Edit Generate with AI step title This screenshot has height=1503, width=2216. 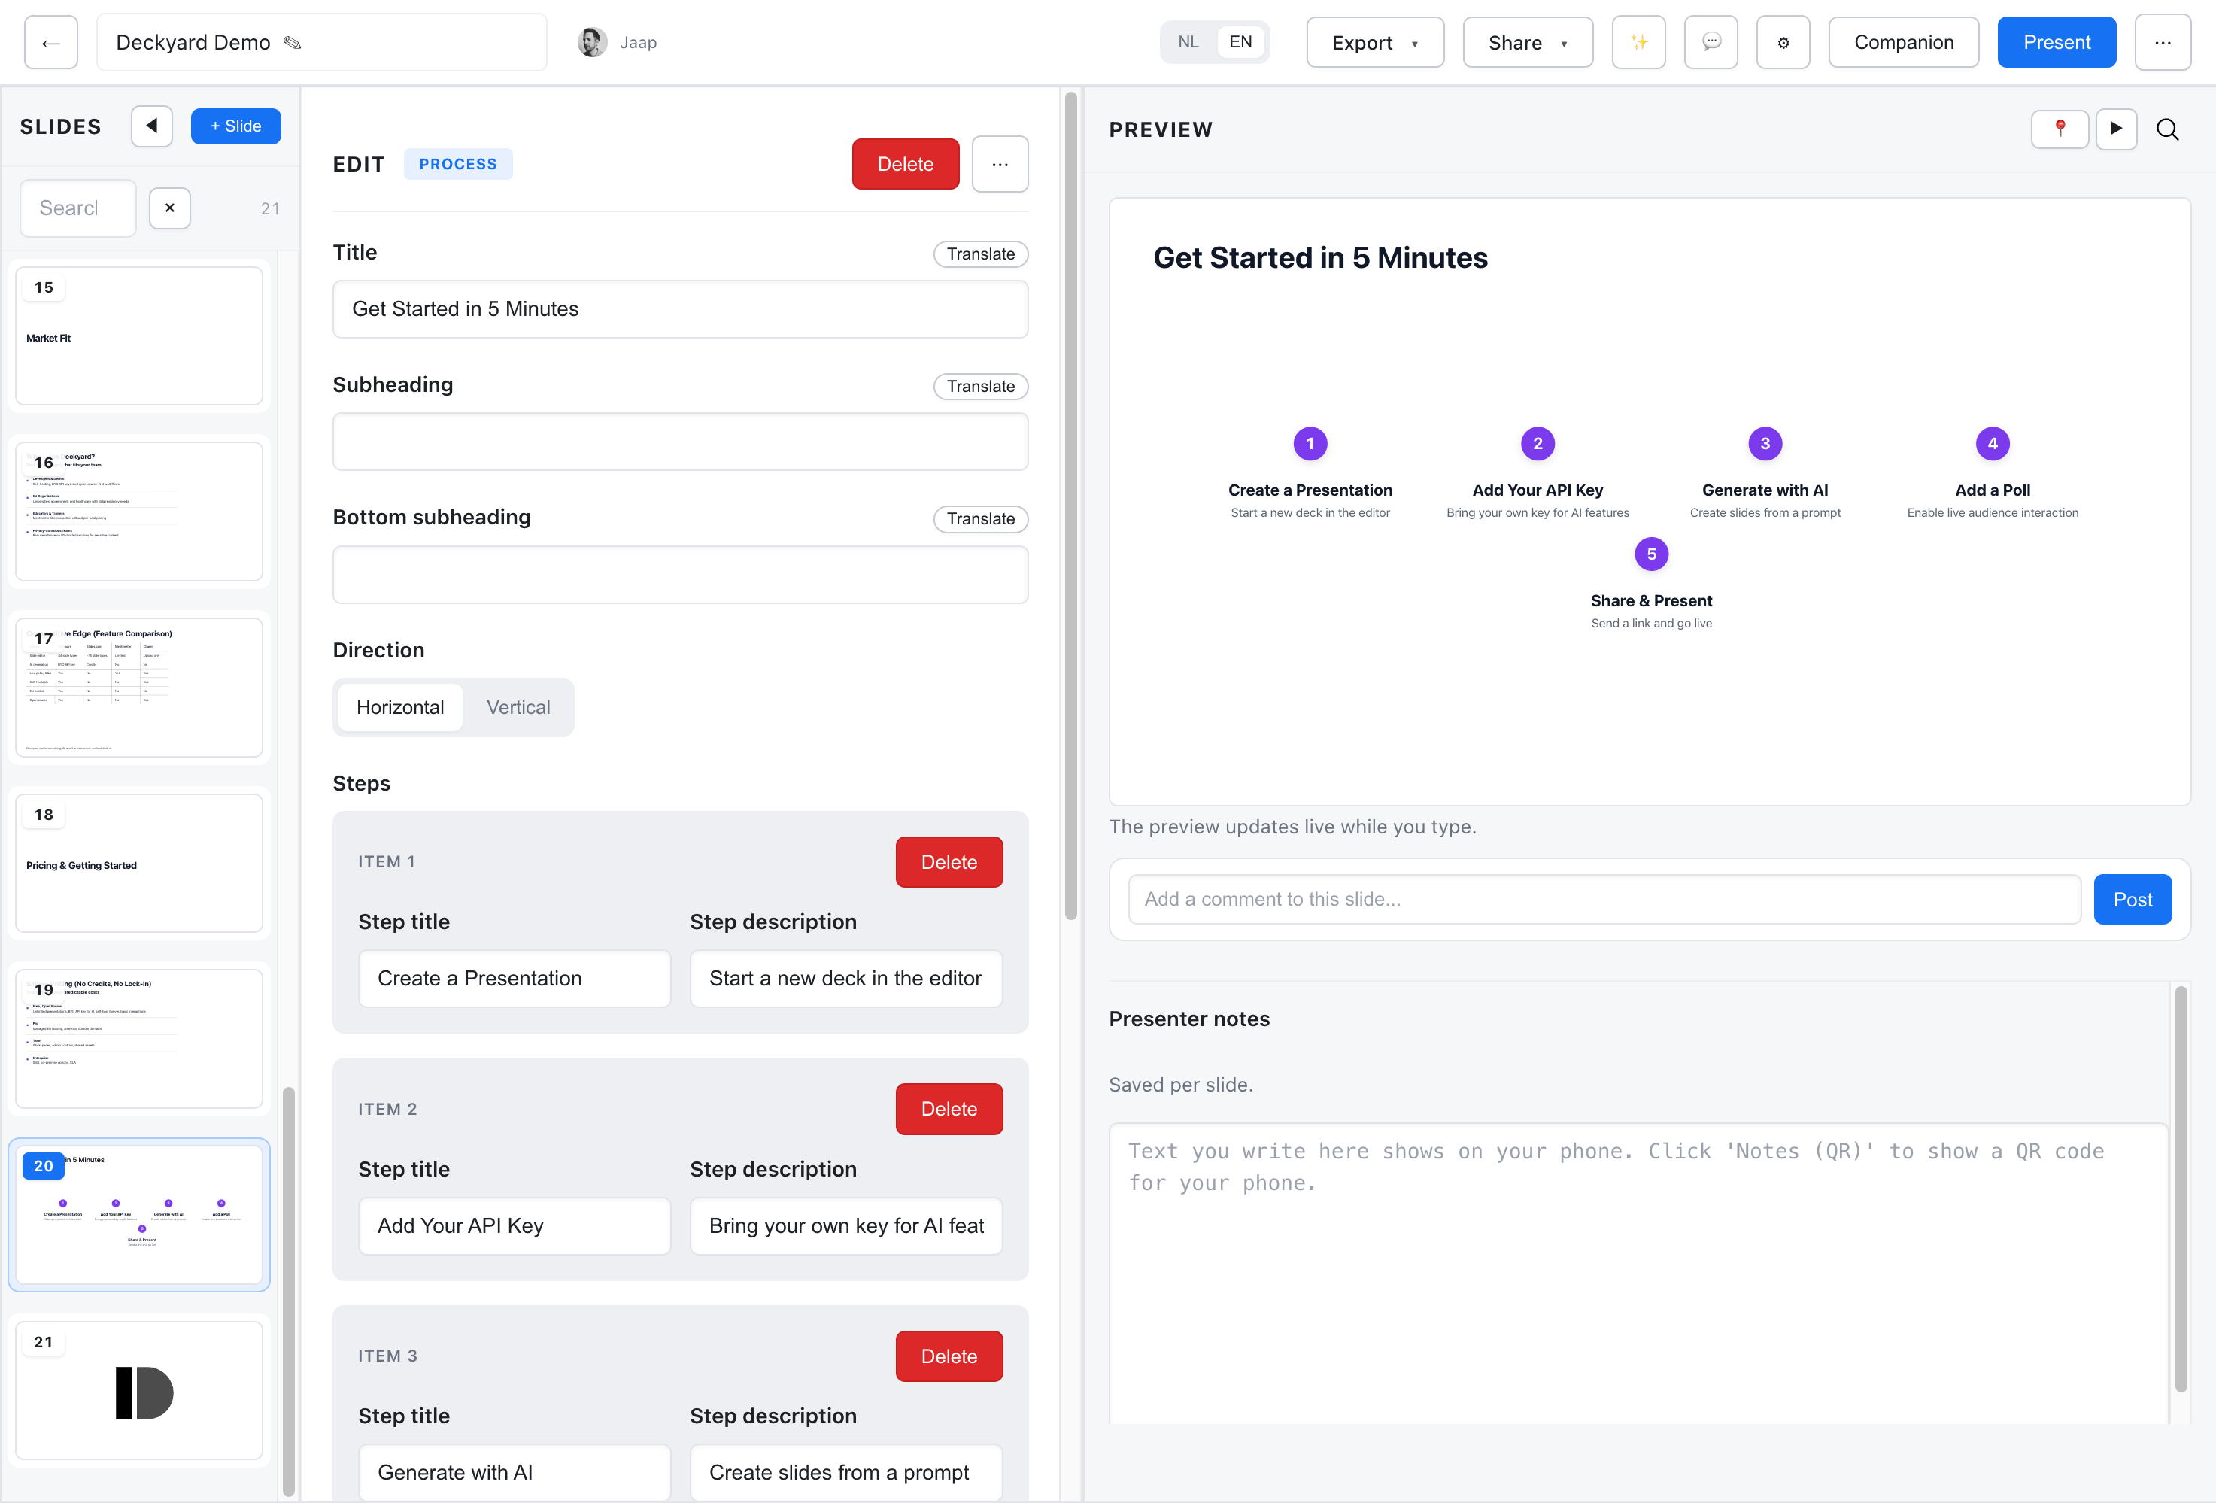[514, 1472]
